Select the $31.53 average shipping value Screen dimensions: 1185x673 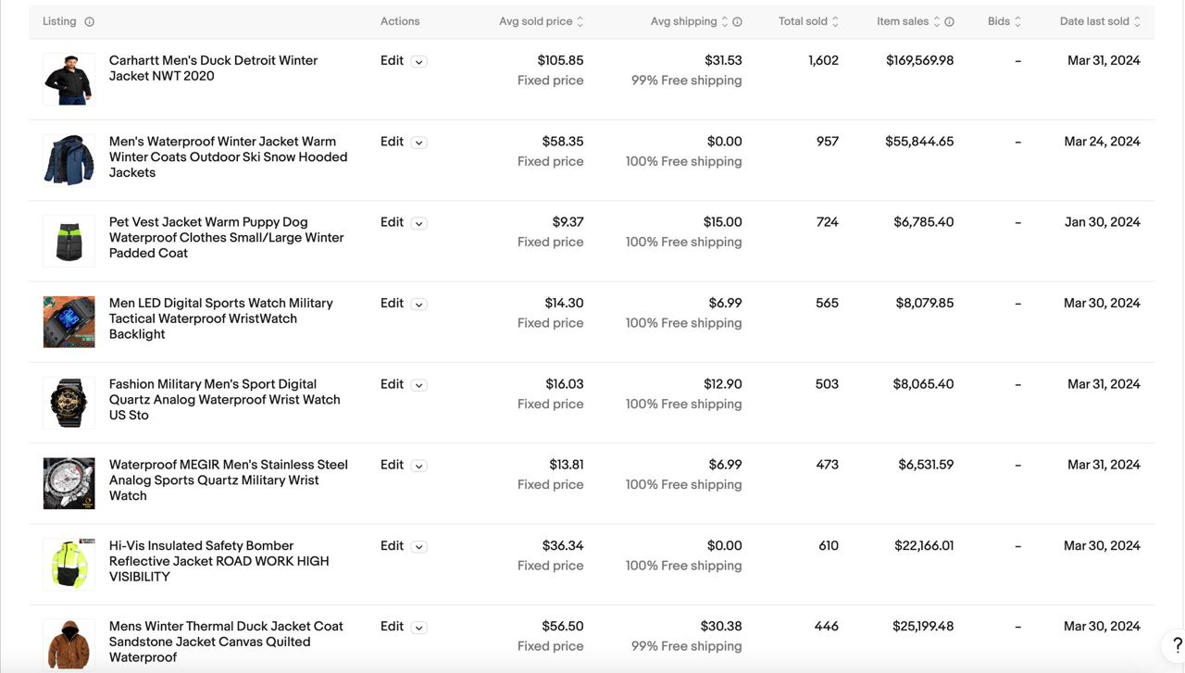(x=723, y=60)
